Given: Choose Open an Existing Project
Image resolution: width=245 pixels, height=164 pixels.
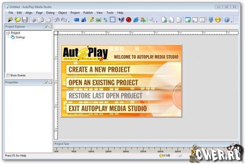Looking at the screenshot, I should pyautogui.click(x=103, y=82).
